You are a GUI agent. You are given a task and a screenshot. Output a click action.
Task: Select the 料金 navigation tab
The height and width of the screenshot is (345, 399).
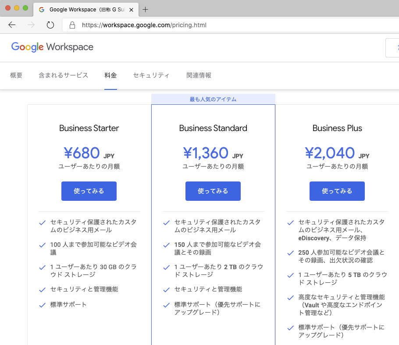pyautogui.click(x=110, y=75)
